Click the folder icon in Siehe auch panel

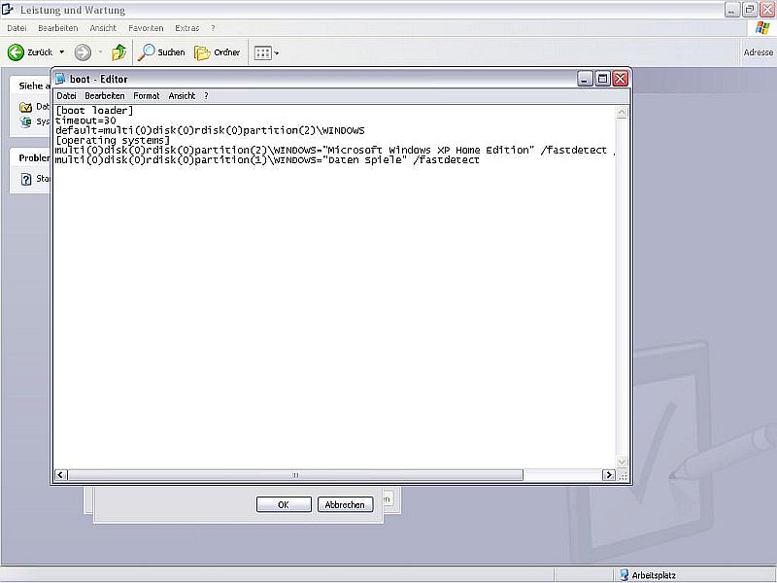coord(25,107)
